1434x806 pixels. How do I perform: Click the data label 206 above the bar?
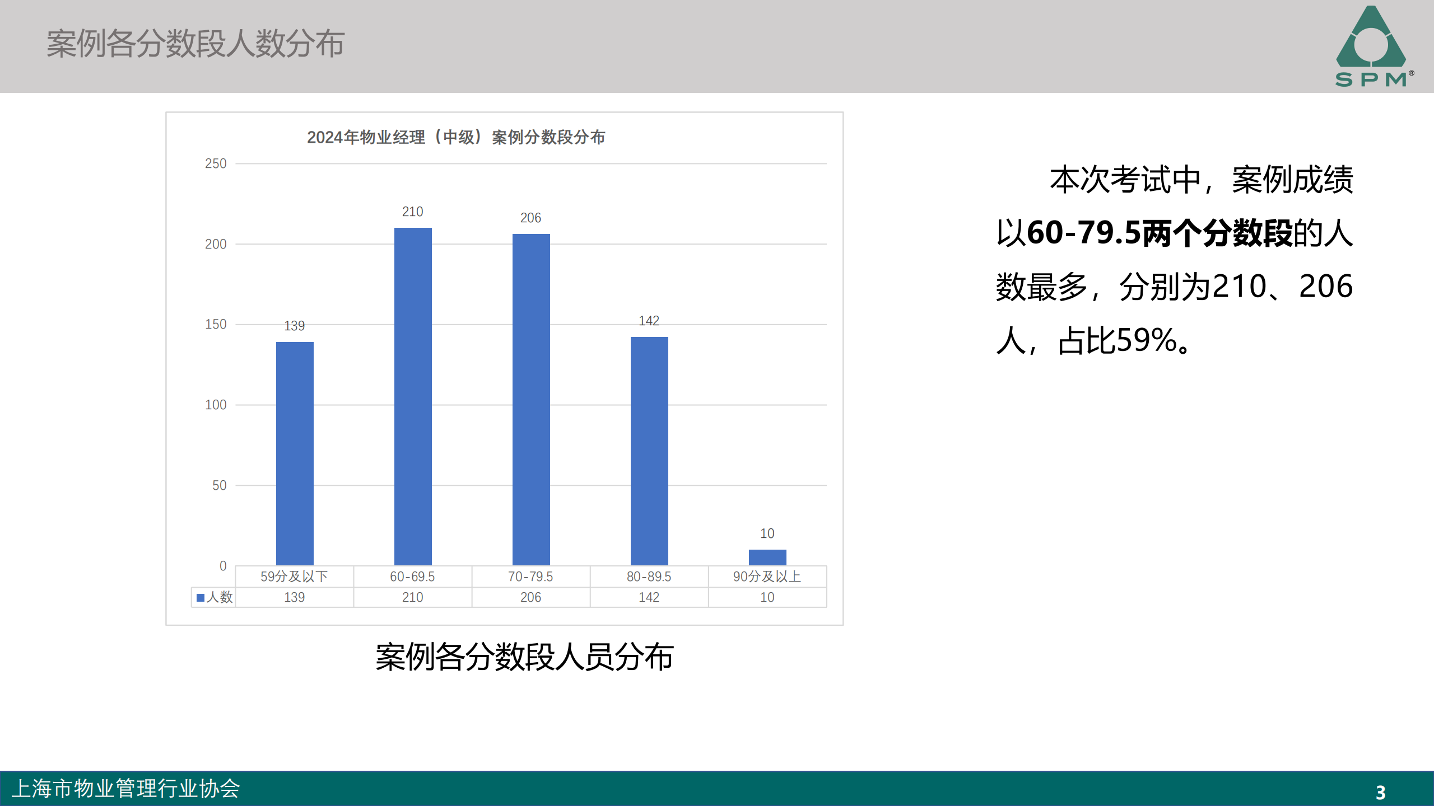(531, 218)
